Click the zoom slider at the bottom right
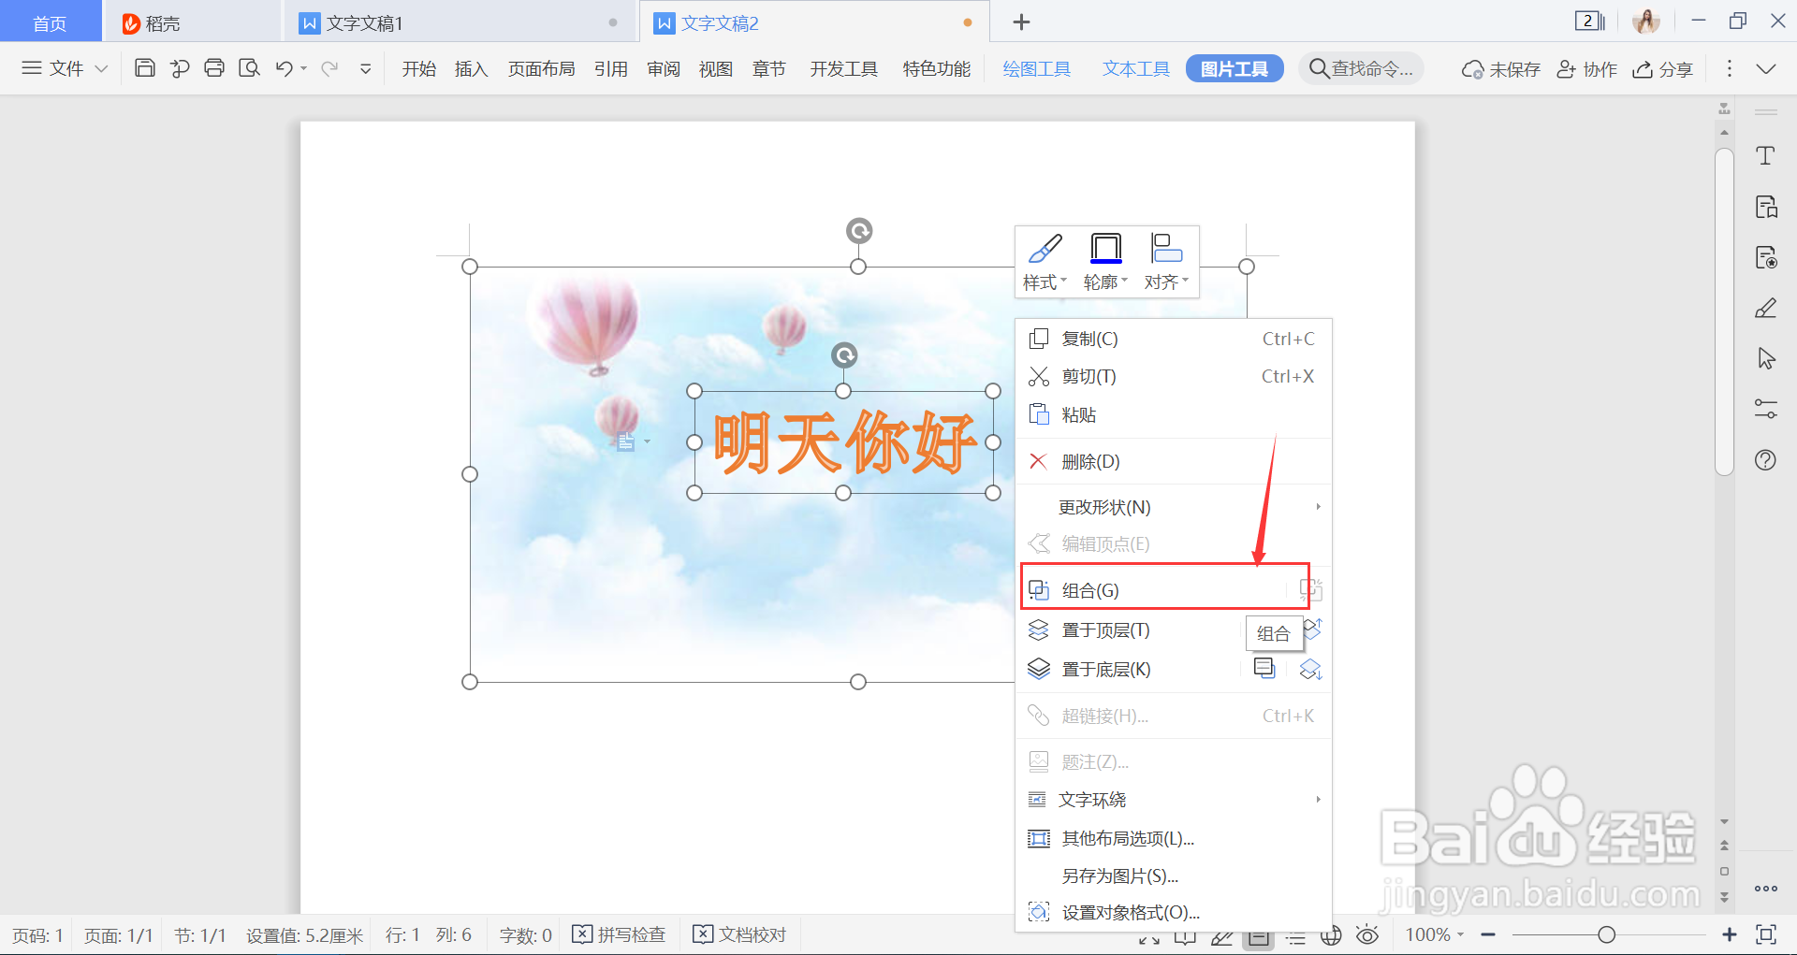Viewport: 1797px width, 955px height. pos(1607,933)
